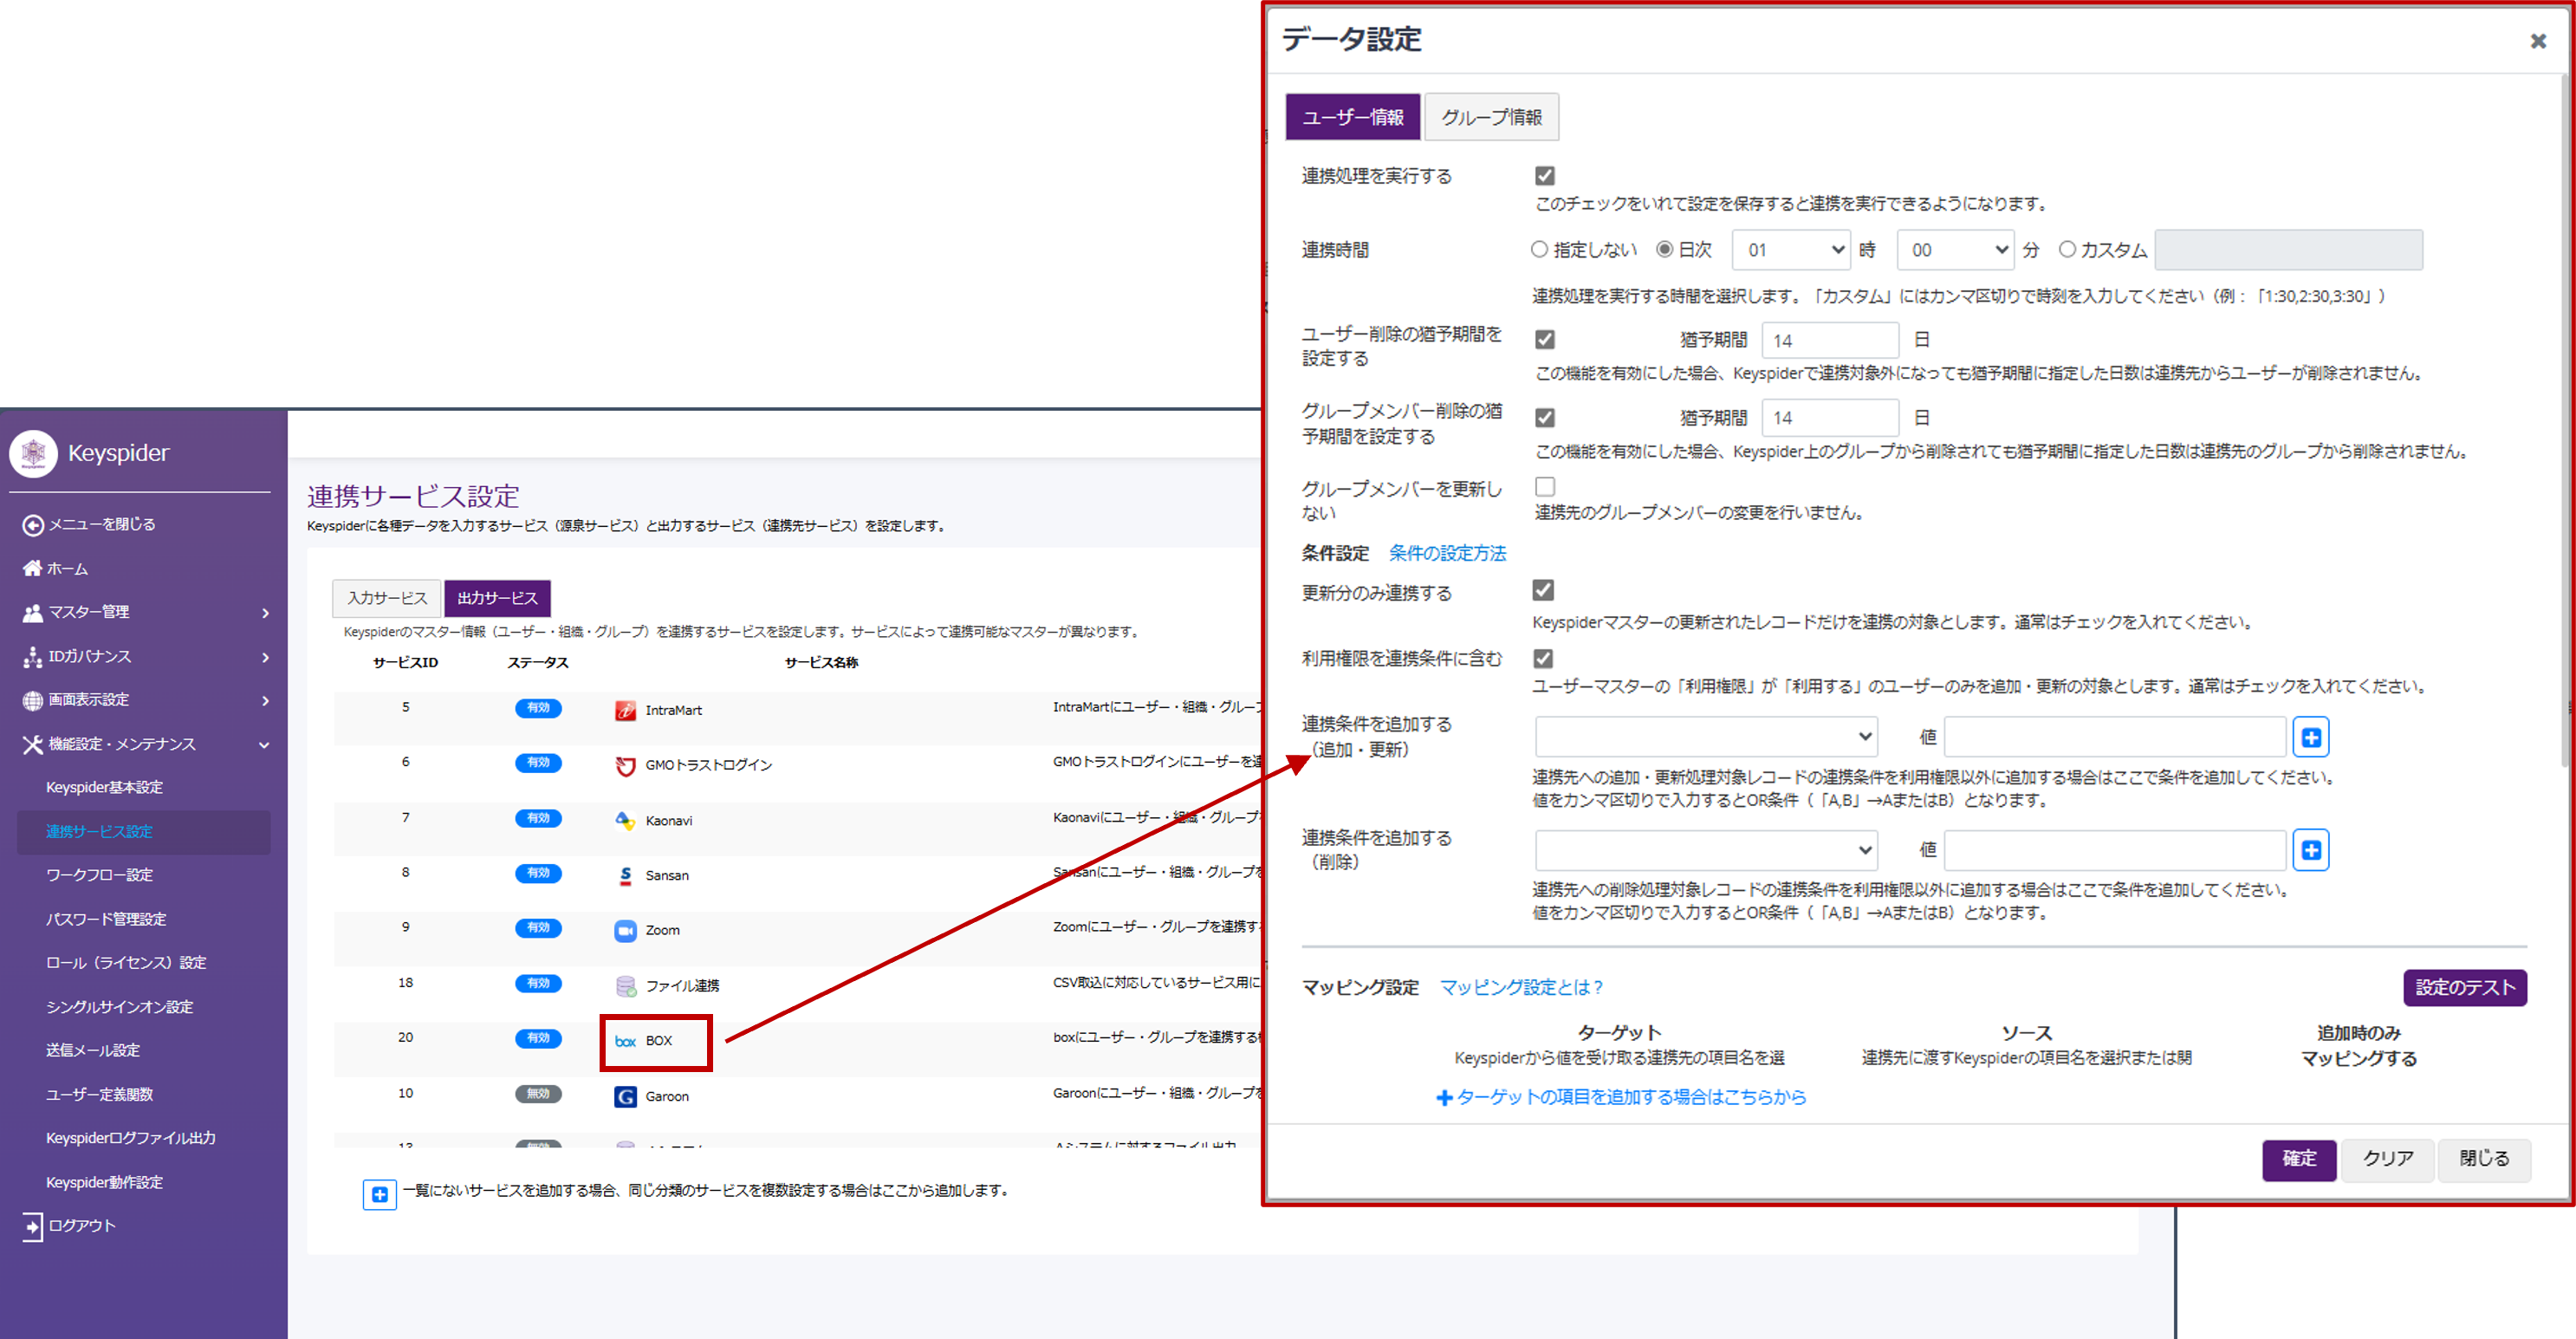Add condition with plus icon (追加・更新)
Image resolution: width=2576 pixels, height=1339 pixels.
click(x=2310, y=737)
